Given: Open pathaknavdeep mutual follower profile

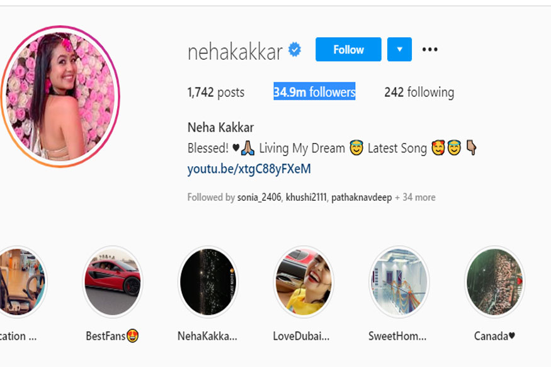Looking at the screenshot, I should 361,198.
